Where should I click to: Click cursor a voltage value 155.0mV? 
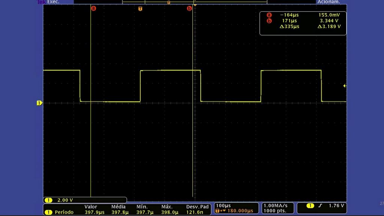[329, 15]
